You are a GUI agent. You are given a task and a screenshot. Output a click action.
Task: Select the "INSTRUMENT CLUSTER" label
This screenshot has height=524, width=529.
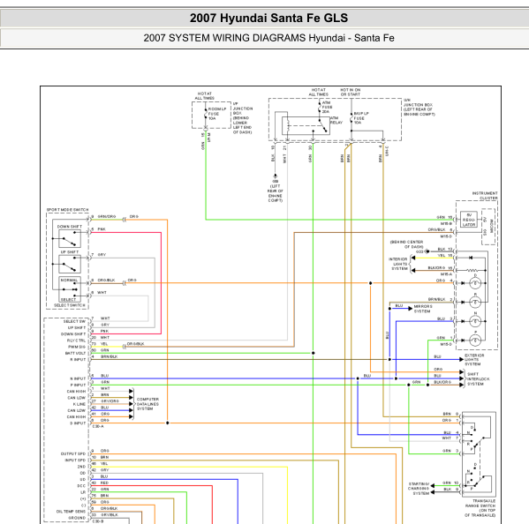pos(485,196)
